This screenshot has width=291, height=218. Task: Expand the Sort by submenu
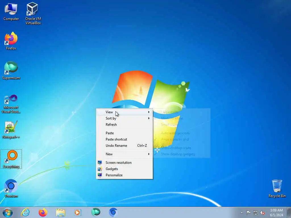[124, 118]
